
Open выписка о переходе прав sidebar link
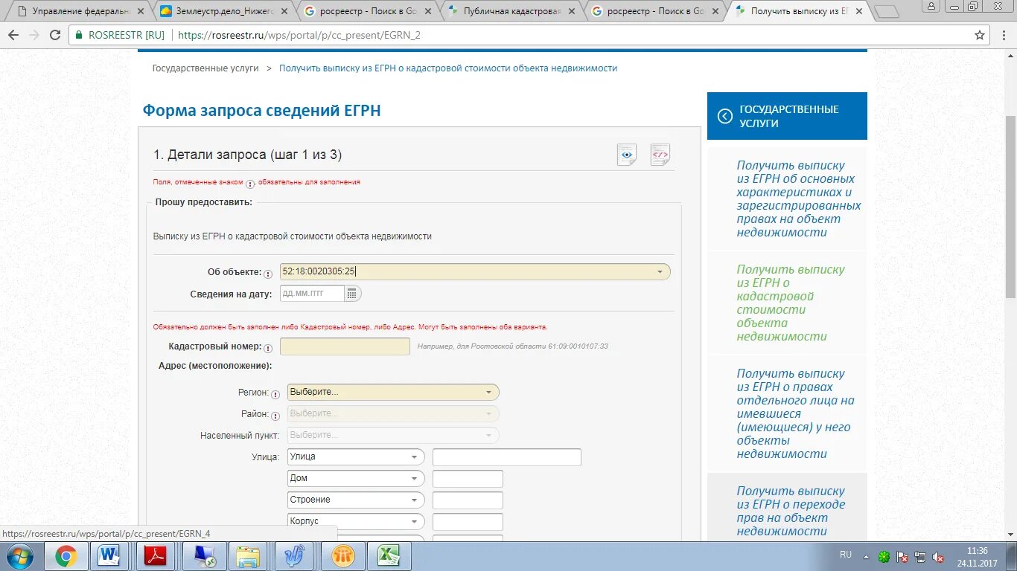(791, 511)
